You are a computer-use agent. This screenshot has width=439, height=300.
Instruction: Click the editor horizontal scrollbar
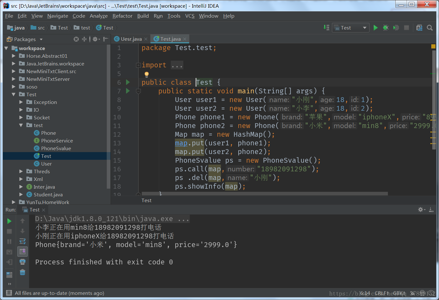tap(265, 194)
